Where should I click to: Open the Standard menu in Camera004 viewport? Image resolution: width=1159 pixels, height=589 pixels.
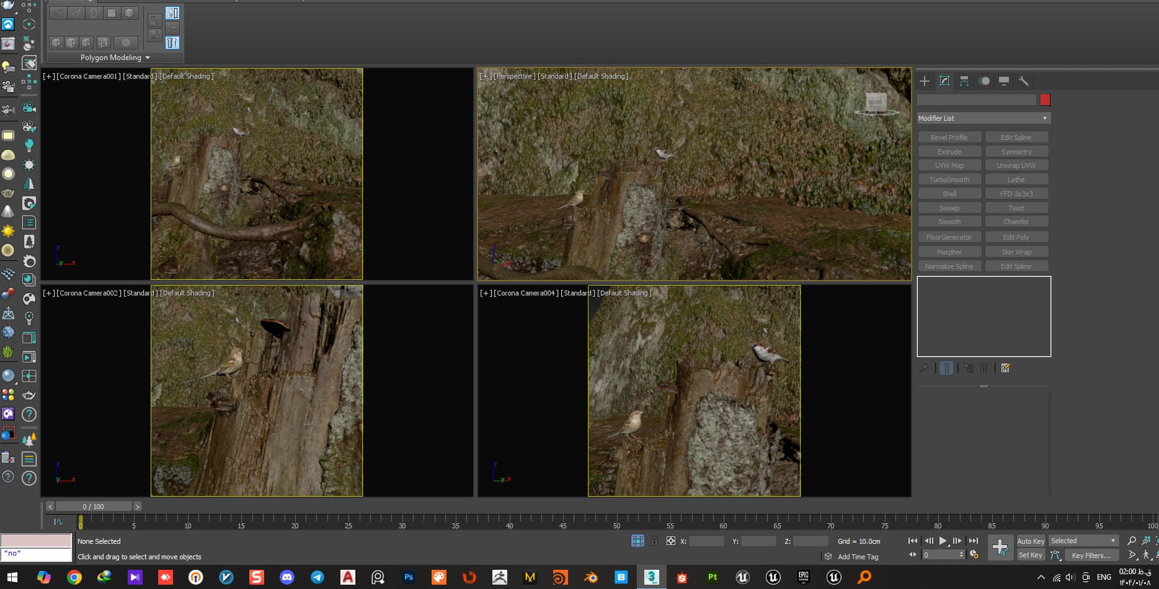(577, 293)
